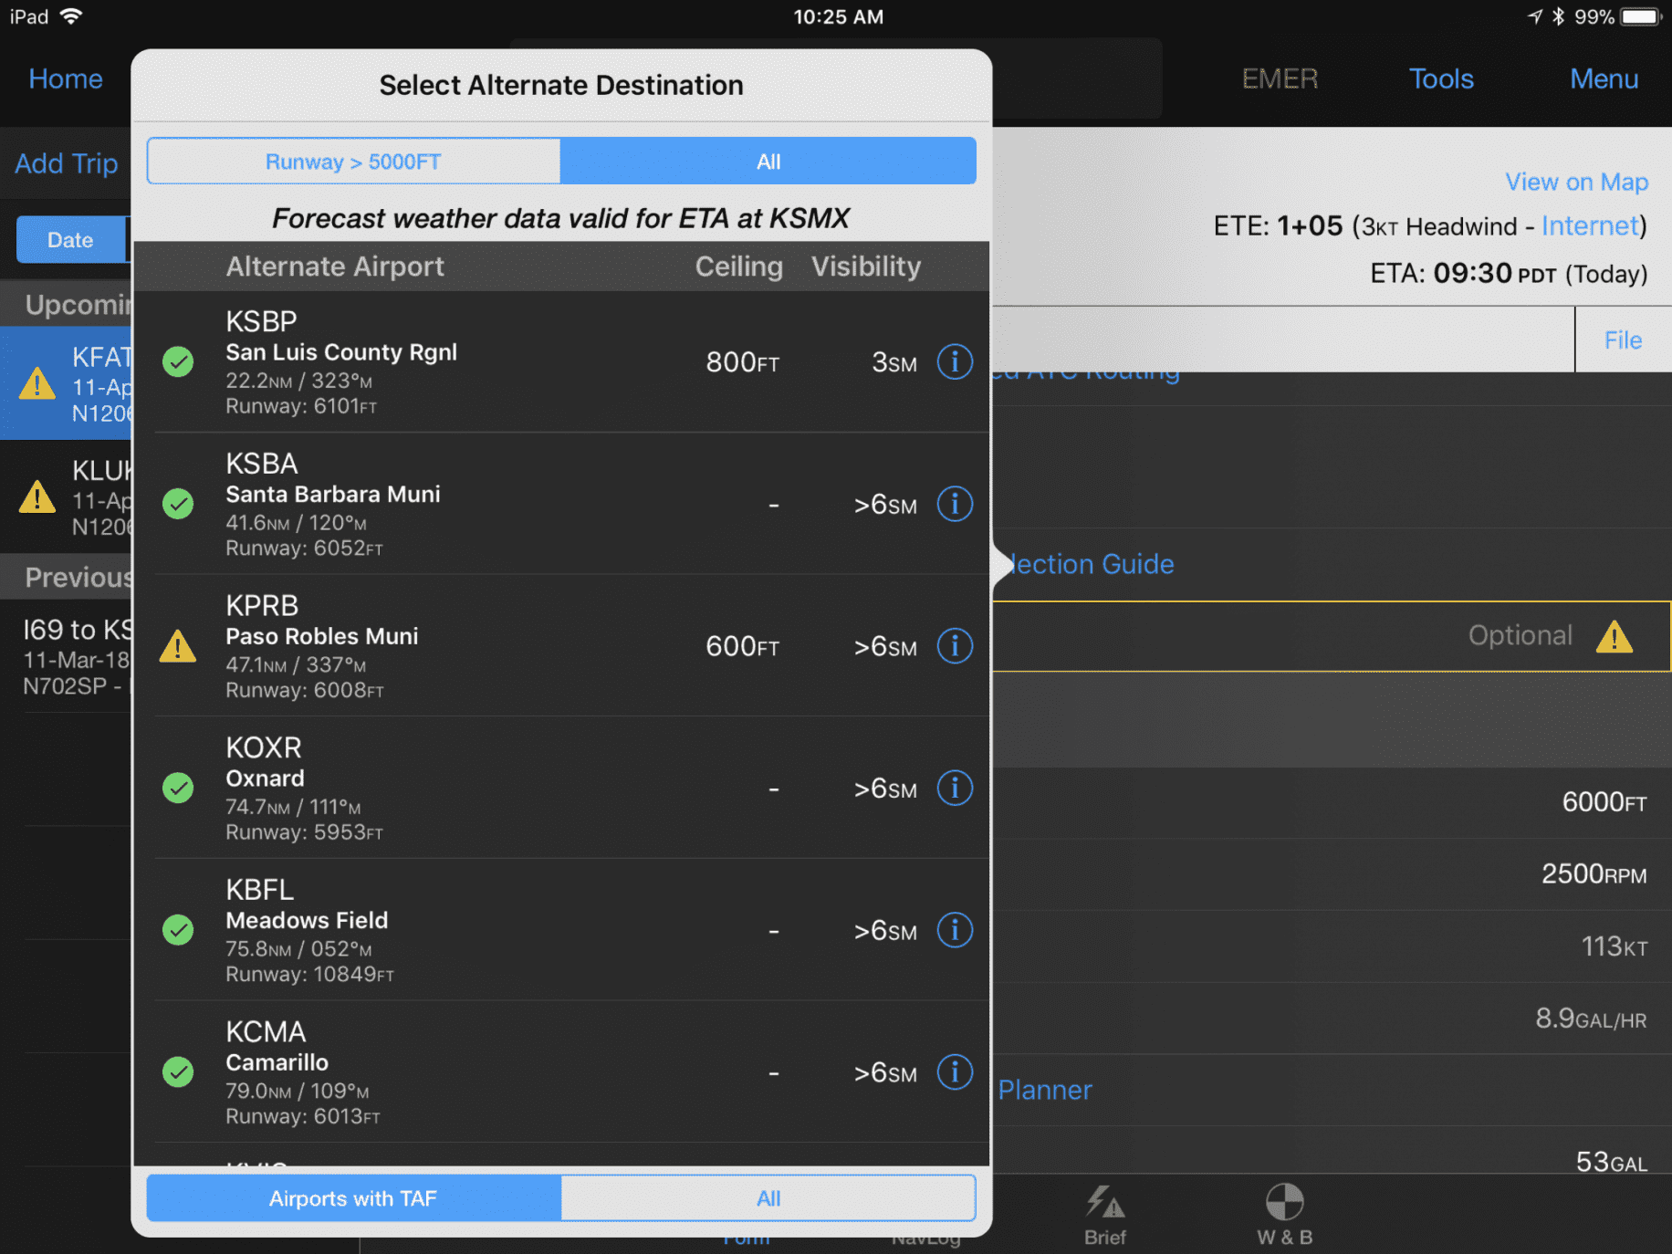Open the Tools menu
This screenshot has width=1672, height=1254.
1440,78
